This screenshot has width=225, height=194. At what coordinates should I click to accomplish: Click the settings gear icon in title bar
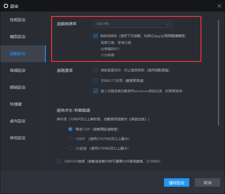pyautogui.click(x=6, y=6)
